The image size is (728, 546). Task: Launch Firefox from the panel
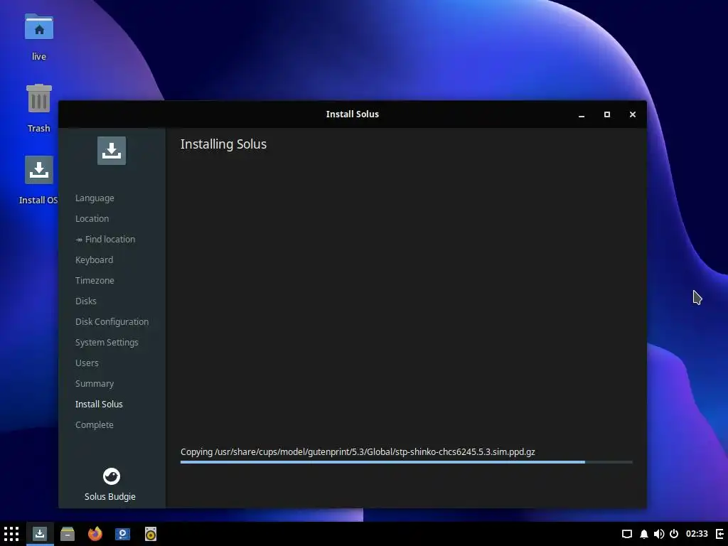coord(95,534)
